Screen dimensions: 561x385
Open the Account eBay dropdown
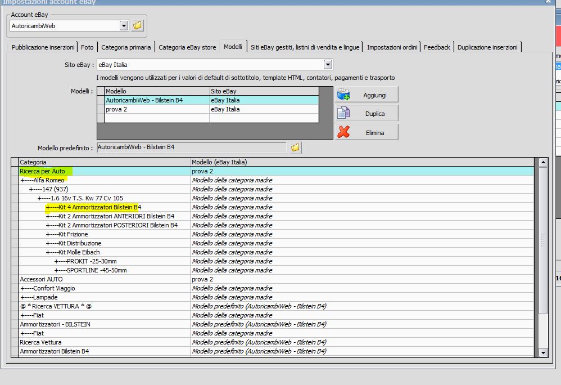(x=124, y=26)
